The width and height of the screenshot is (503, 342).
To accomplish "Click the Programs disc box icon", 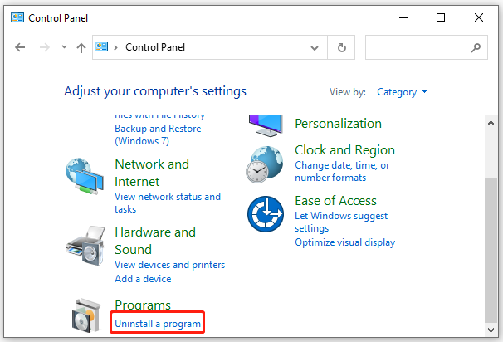I will coord(86,315).
